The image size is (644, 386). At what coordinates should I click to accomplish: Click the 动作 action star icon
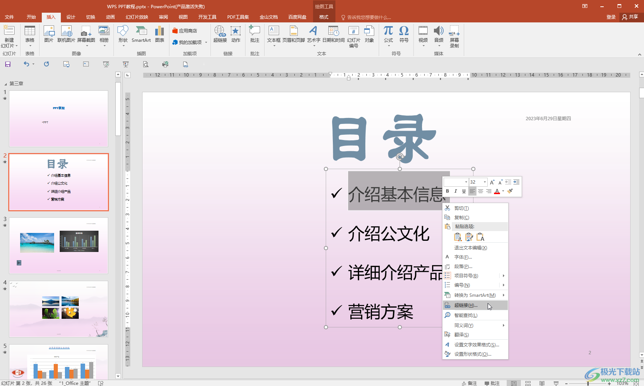pos(235,34)
